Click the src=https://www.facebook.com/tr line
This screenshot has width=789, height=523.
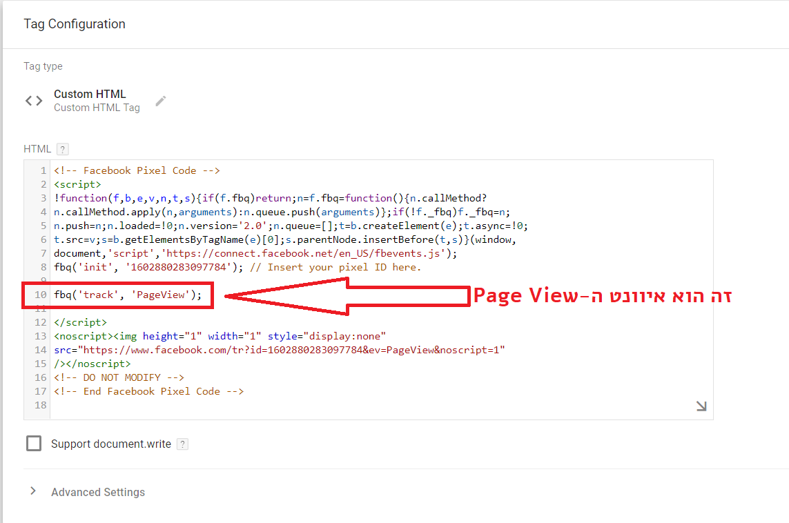280,350
